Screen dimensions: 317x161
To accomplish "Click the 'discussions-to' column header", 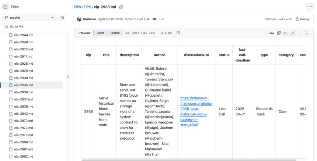I will click(x=196, y=55).
